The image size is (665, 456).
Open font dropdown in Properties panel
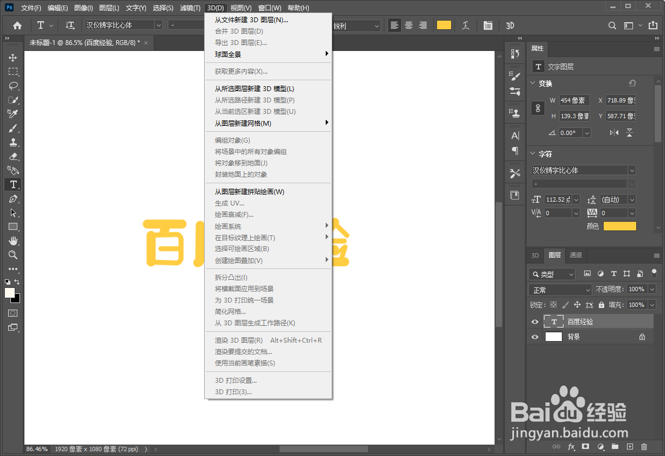tap(632, 170)
